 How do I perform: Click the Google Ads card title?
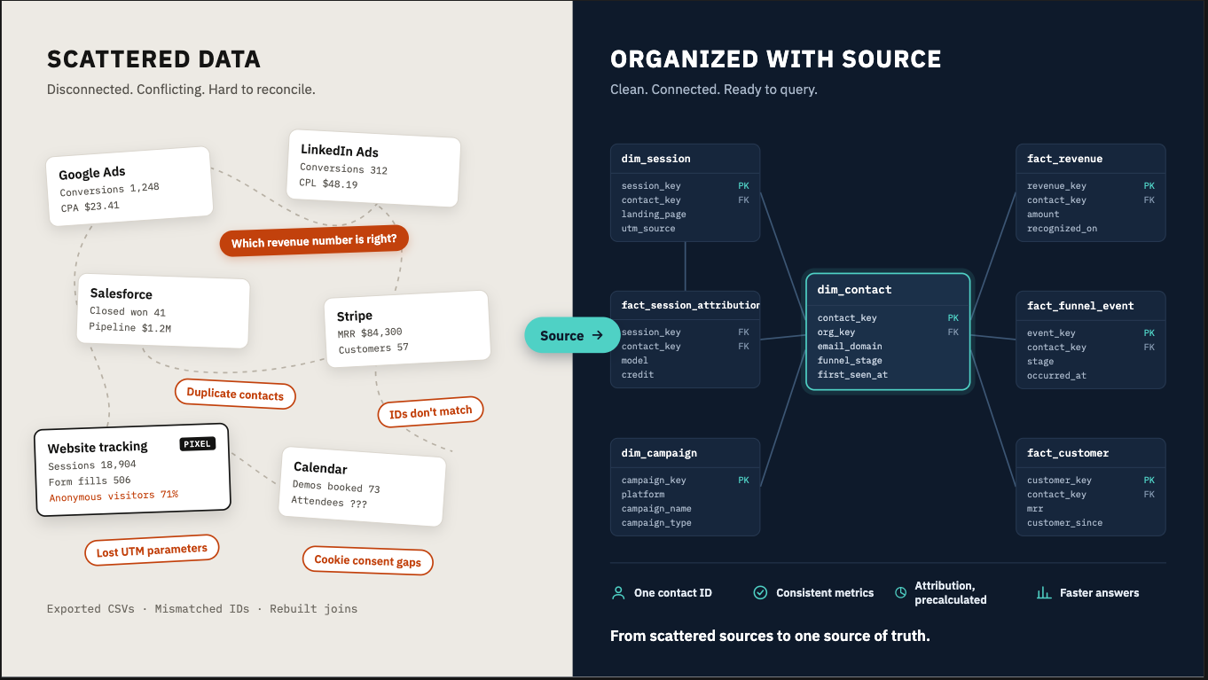[92, 173]
